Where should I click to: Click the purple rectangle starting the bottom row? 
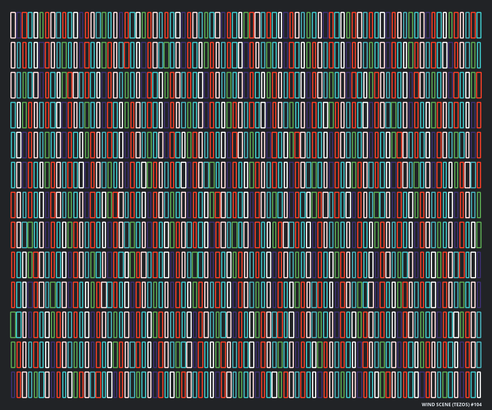(13, 385)
